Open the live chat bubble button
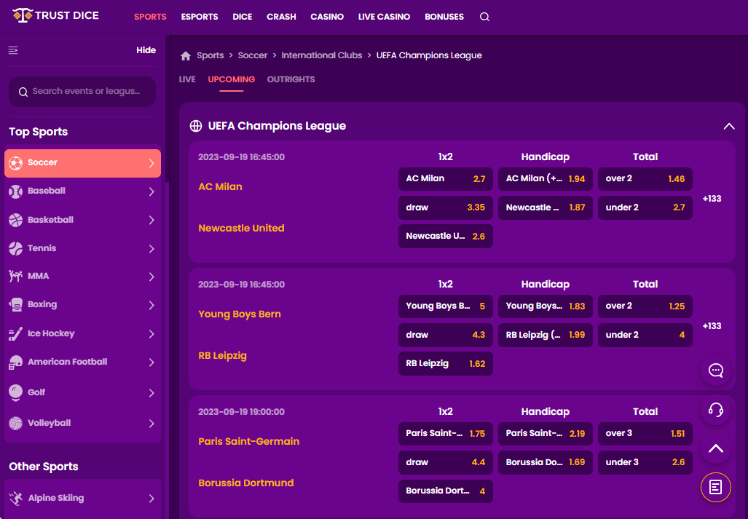Viewport: 748px width, 519px height. (x=715, y=371)
